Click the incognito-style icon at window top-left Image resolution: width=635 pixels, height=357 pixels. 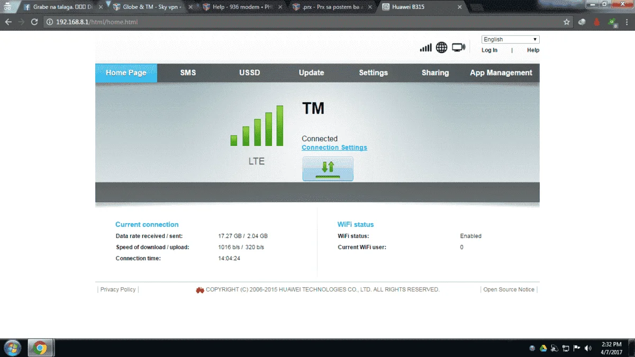coord(8,6)
